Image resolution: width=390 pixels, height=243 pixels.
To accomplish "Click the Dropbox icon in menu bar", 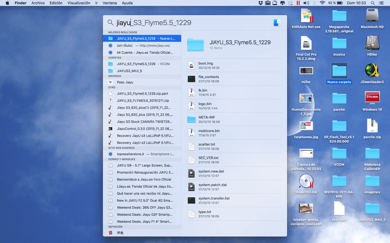I will tap(260, 3).
